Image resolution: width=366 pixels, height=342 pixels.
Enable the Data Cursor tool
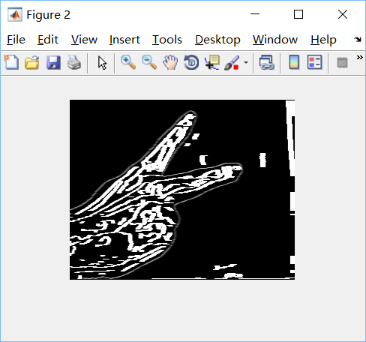point(212,62)
